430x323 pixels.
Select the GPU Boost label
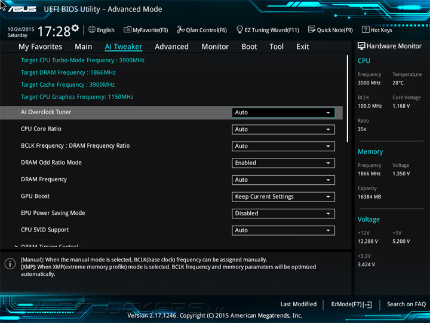click(x=35, y=196)
